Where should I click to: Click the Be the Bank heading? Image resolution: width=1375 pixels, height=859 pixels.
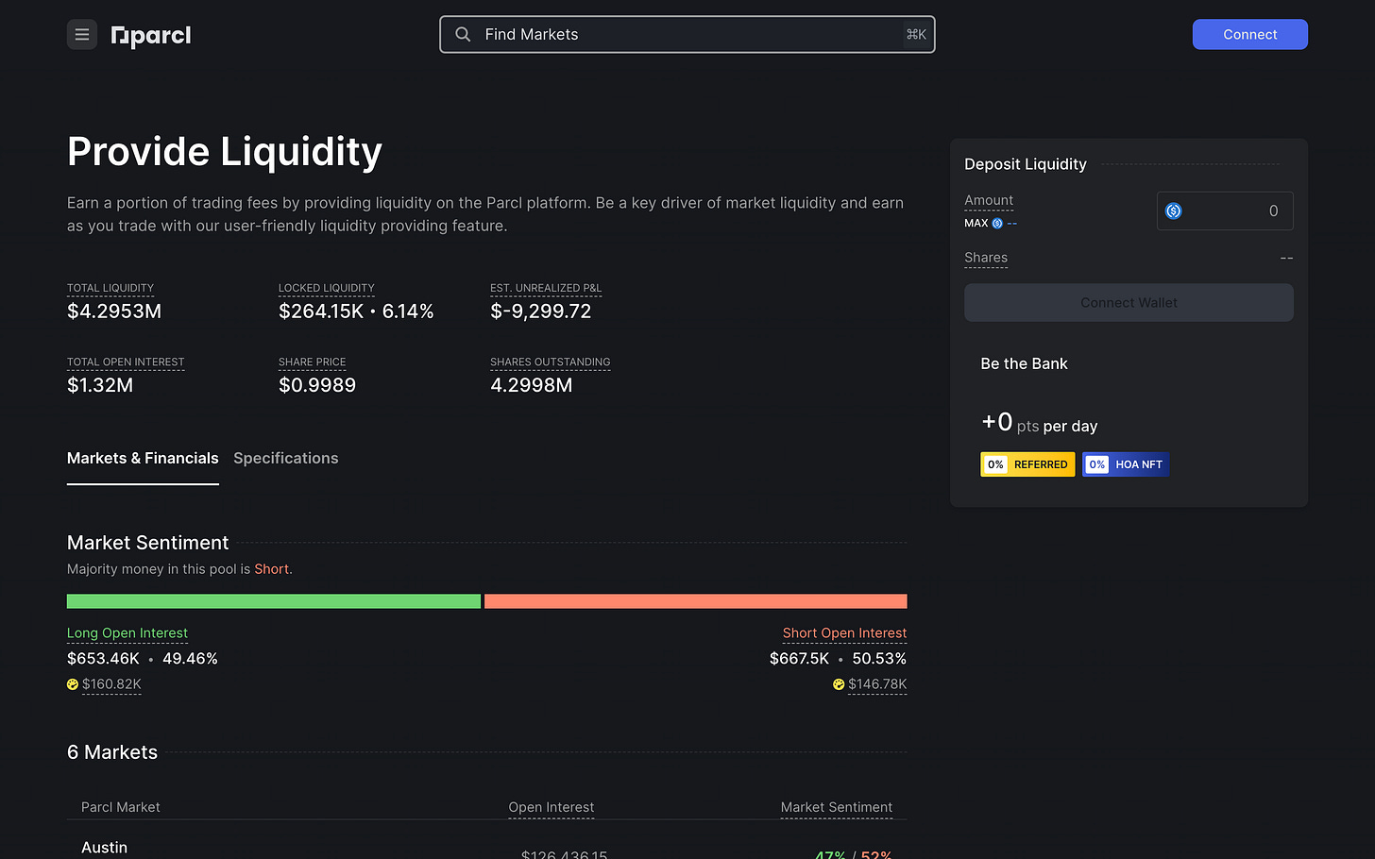click(x=1025, y=364)
